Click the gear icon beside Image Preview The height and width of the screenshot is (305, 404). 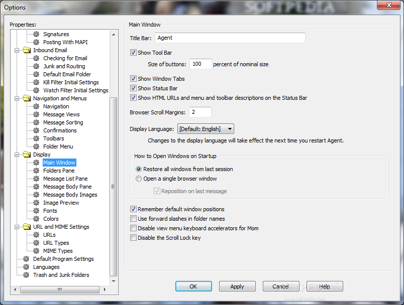36,203
